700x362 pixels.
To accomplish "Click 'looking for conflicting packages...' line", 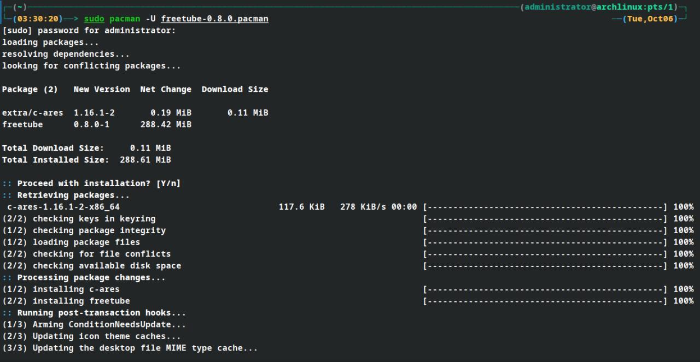I will click(x=91, y=66).
